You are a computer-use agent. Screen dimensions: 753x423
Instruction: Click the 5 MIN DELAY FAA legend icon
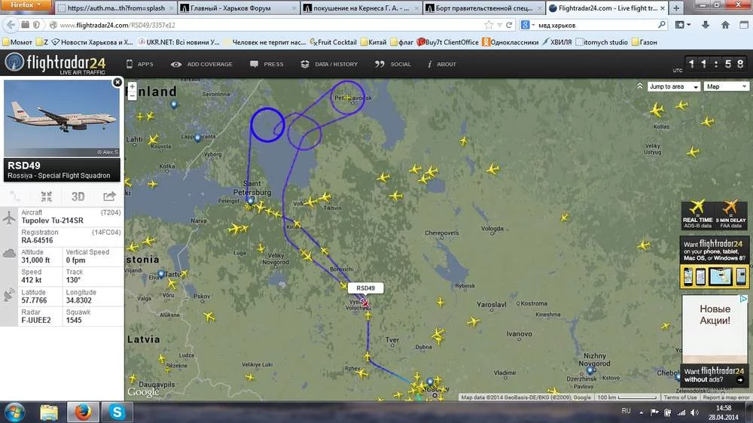point(730,215)
